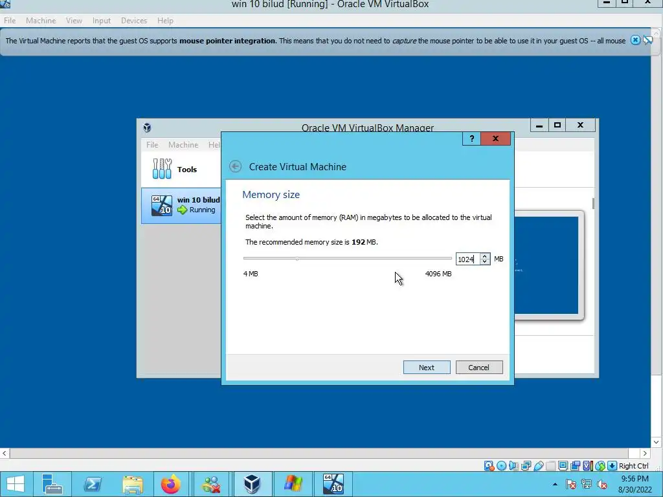This screenshot has height=497, width=663.
Task: Click the horizontal scrollbar left arrow
Action: coord(5,453)
